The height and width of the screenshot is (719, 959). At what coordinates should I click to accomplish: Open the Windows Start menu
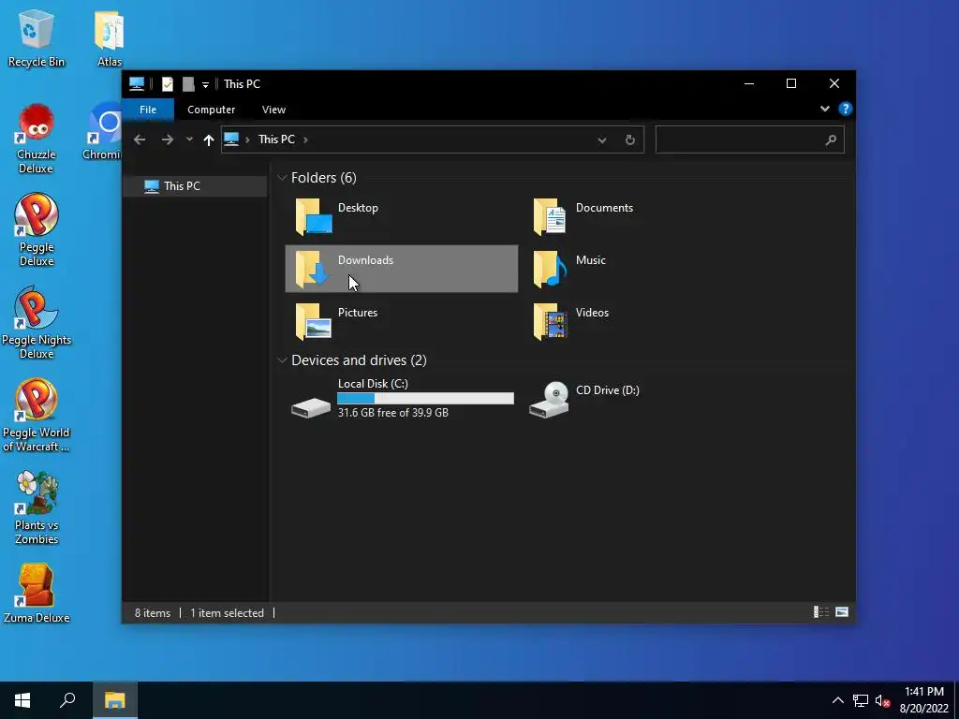click(22, 700)
